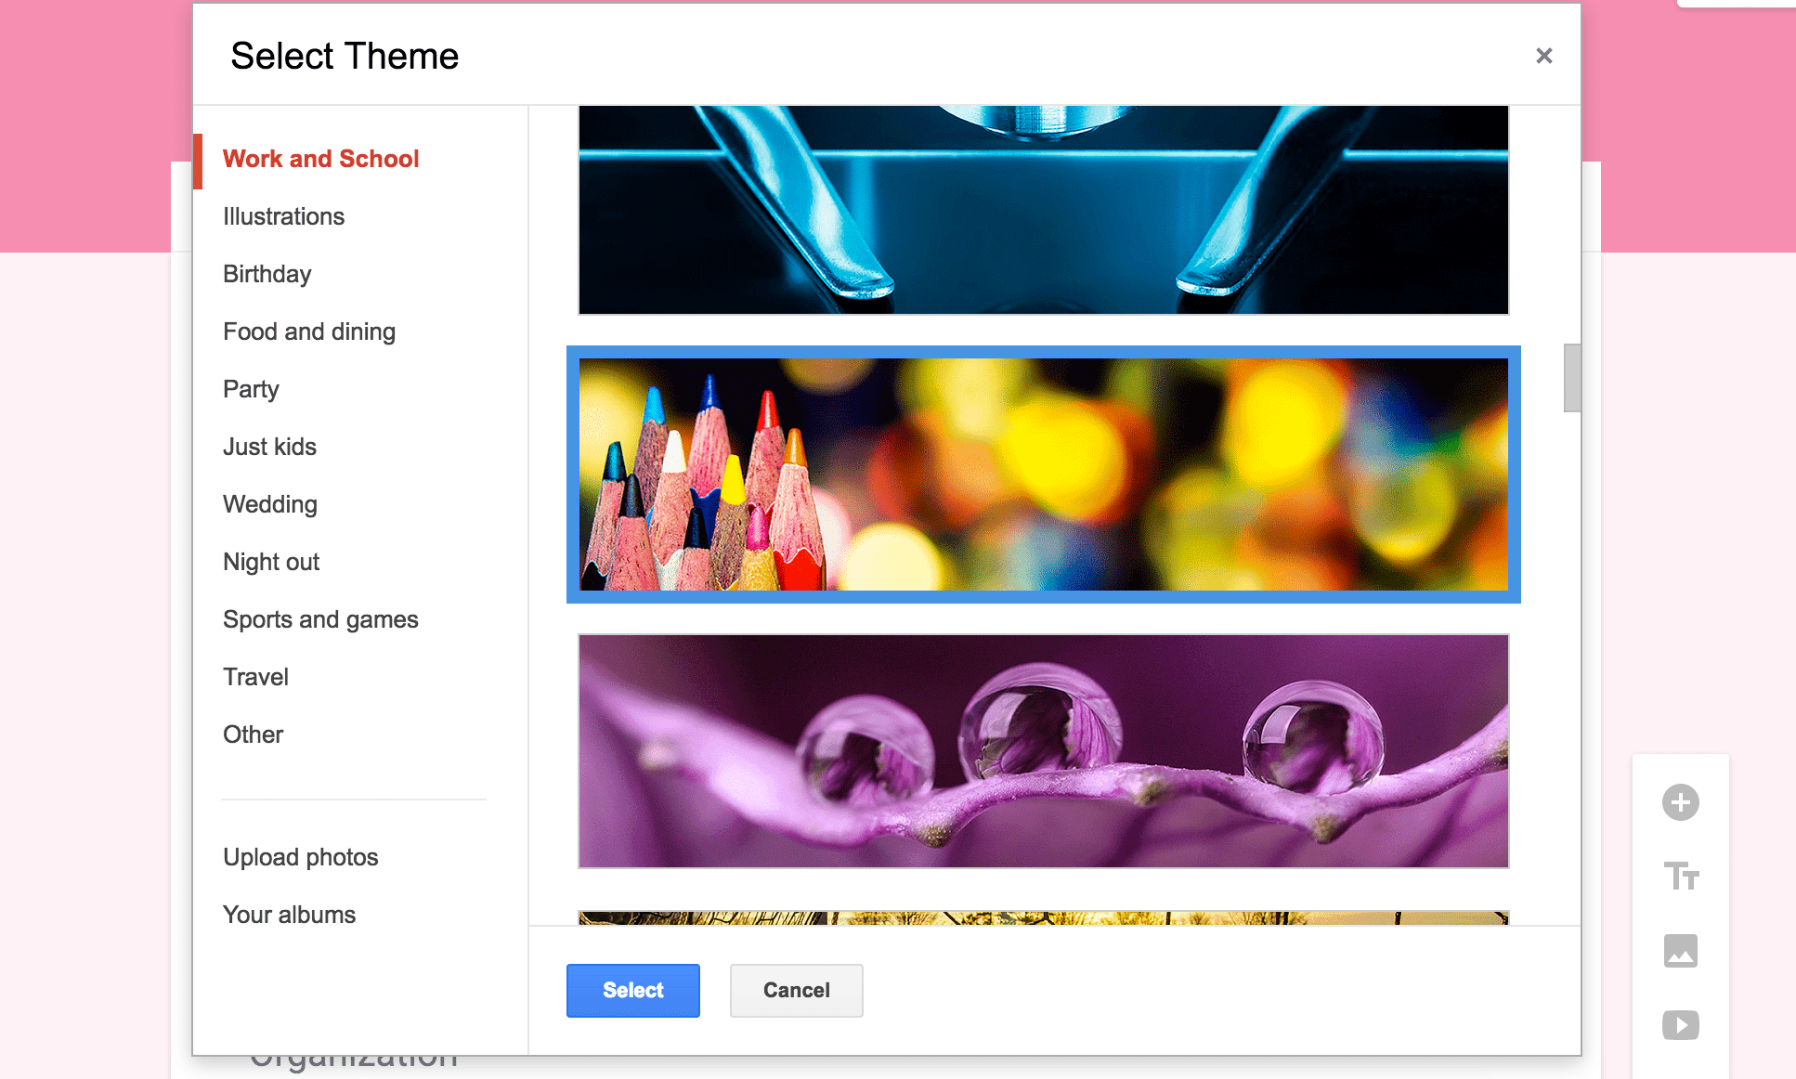The image size is (1796, 1079).
Task: Go to the Party category
Action: click(x=251, y=389)
